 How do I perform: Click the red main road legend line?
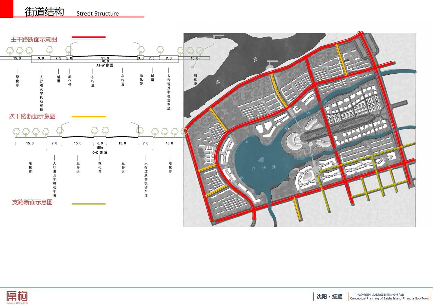pyautogui.click(x=88, y=38)
